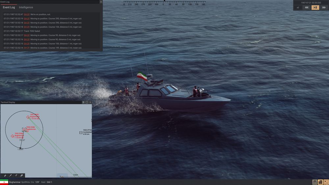Screen dimensions: 329x185
Task: Click the SH-2F link in Course 99 entry
Action: (x=27, y=35)
